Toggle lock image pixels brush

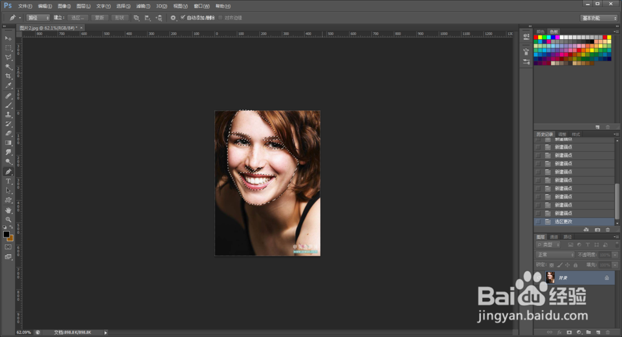(x=559, y=265)
